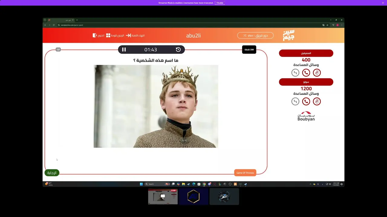Dismiss the Streamer Mode banner with X
This screenshot has height=217, width=387.
coord(383,3)
